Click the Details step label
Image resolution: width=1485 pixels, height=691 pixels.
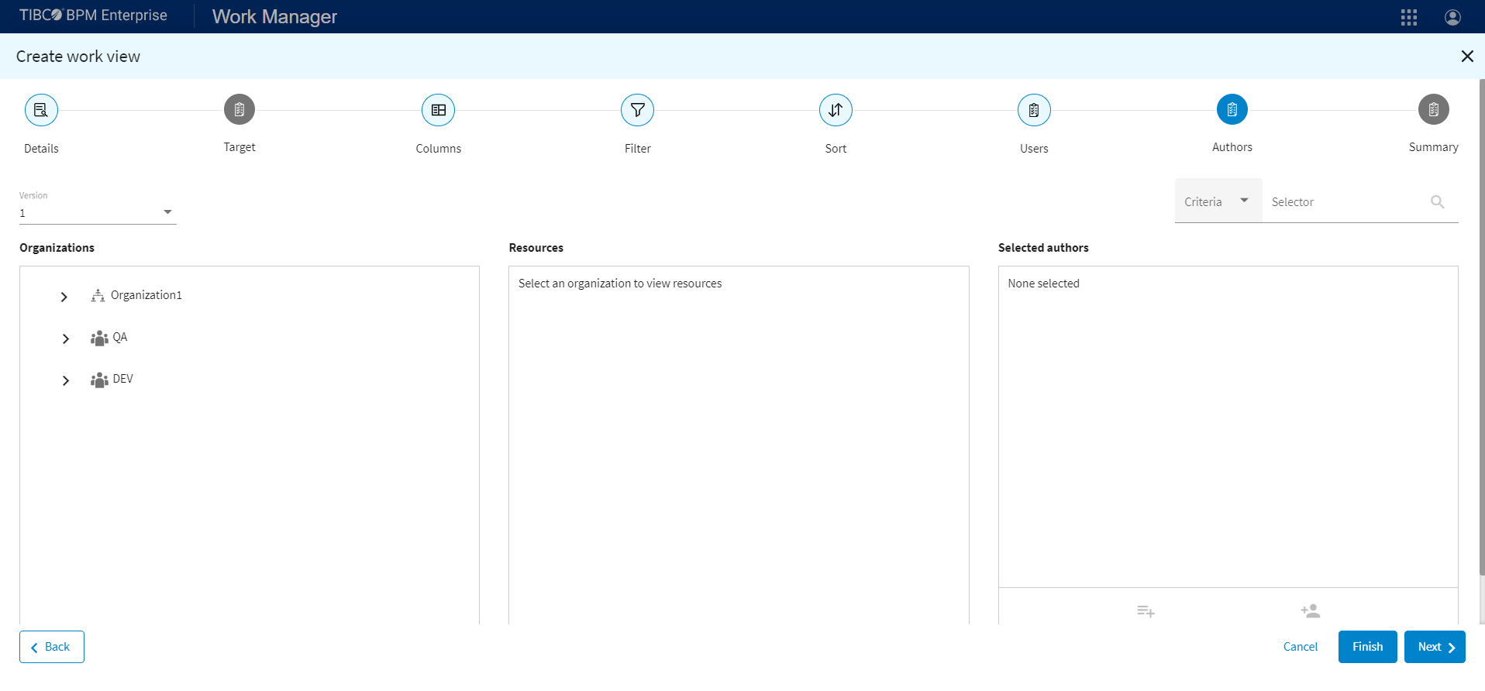41,149
